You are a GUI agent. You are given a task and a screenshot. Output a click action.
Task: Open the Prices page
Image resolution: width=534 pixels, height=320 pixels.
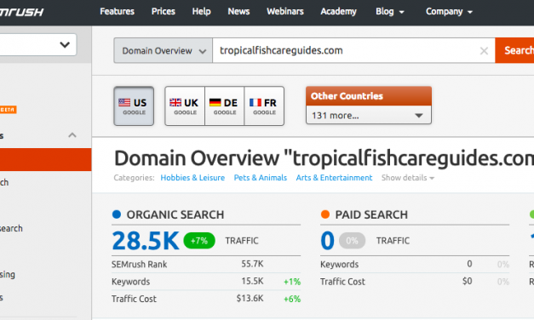164,12
